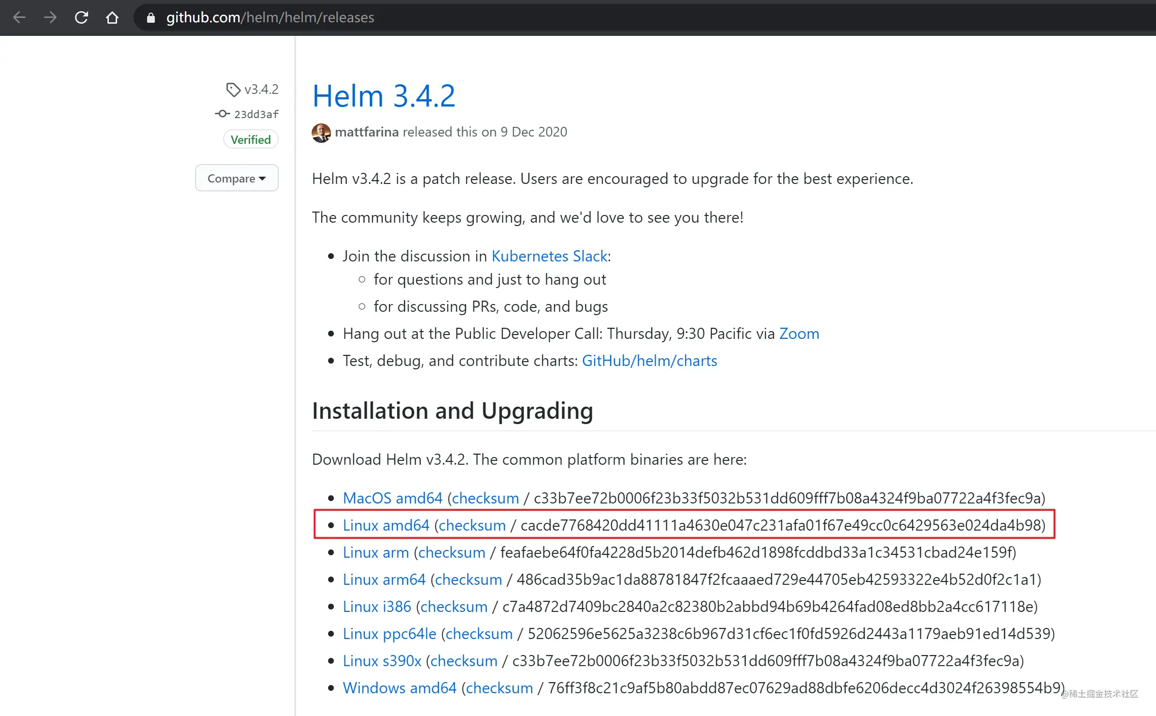Click the tag icon beside v3.4.2
Viewport: 1156px width, 716px height.
(x=233, y=90)
